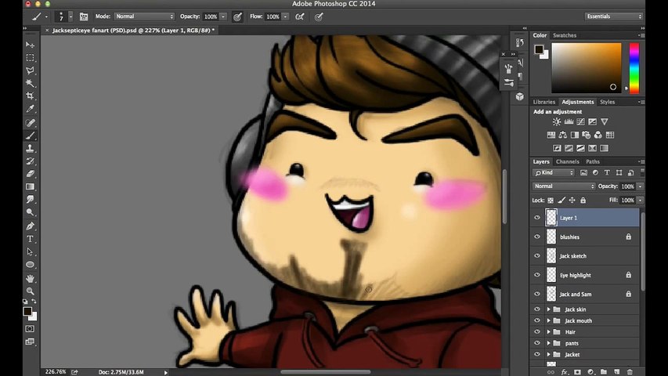Open the brush Mode dropdown

pyautogui.click(x=144, y=16)
